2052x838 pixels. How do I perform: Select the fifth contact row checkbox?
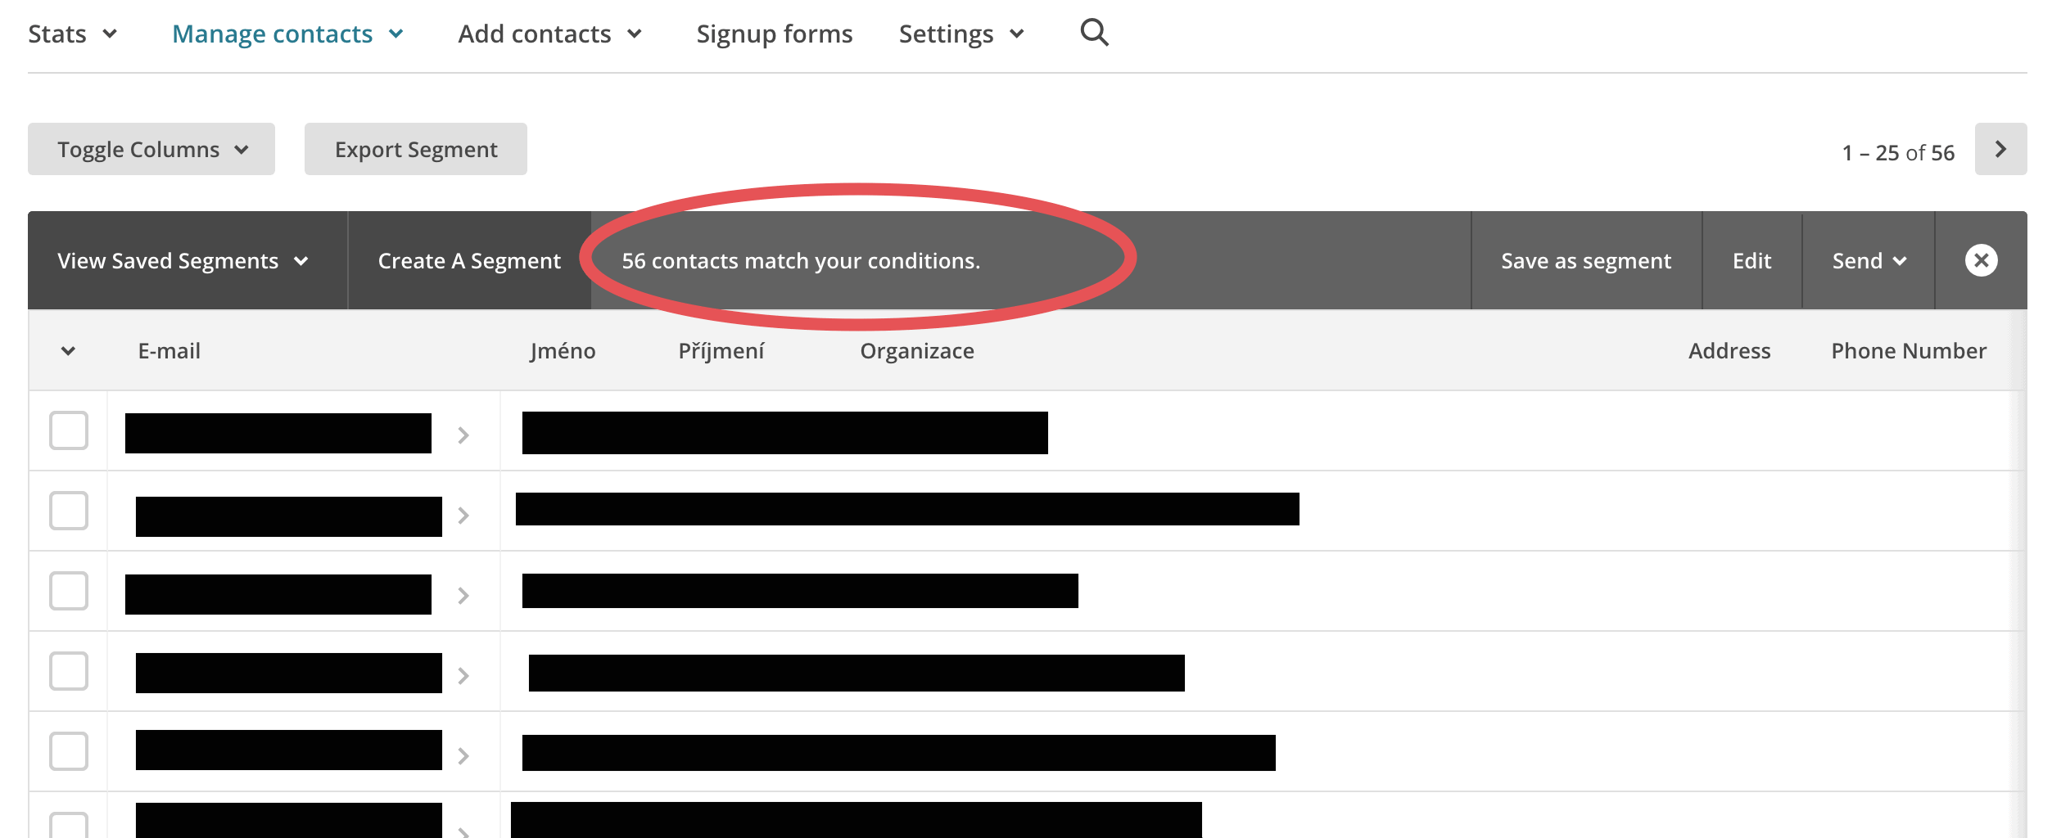pos(69,751)
